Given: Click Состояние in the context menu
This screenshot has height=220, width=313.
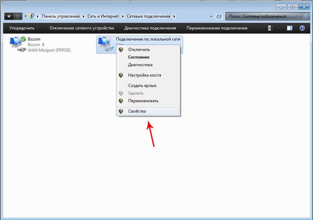Looking at the screenshot, I should [139, 57].
